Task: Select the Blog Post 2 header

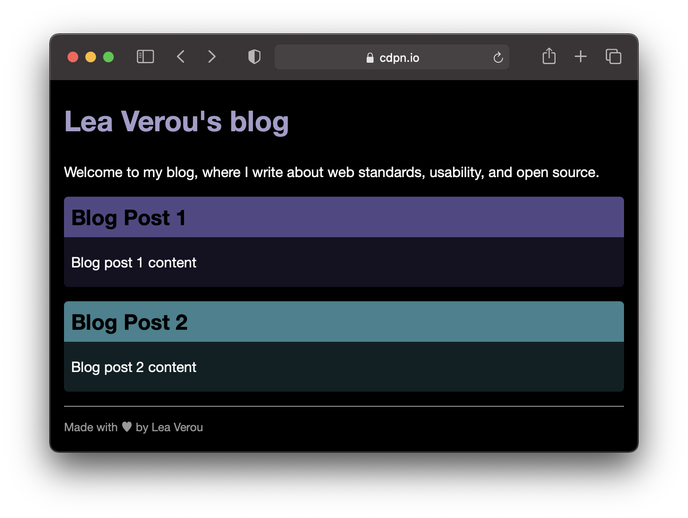Action: (x=344, y=322)
